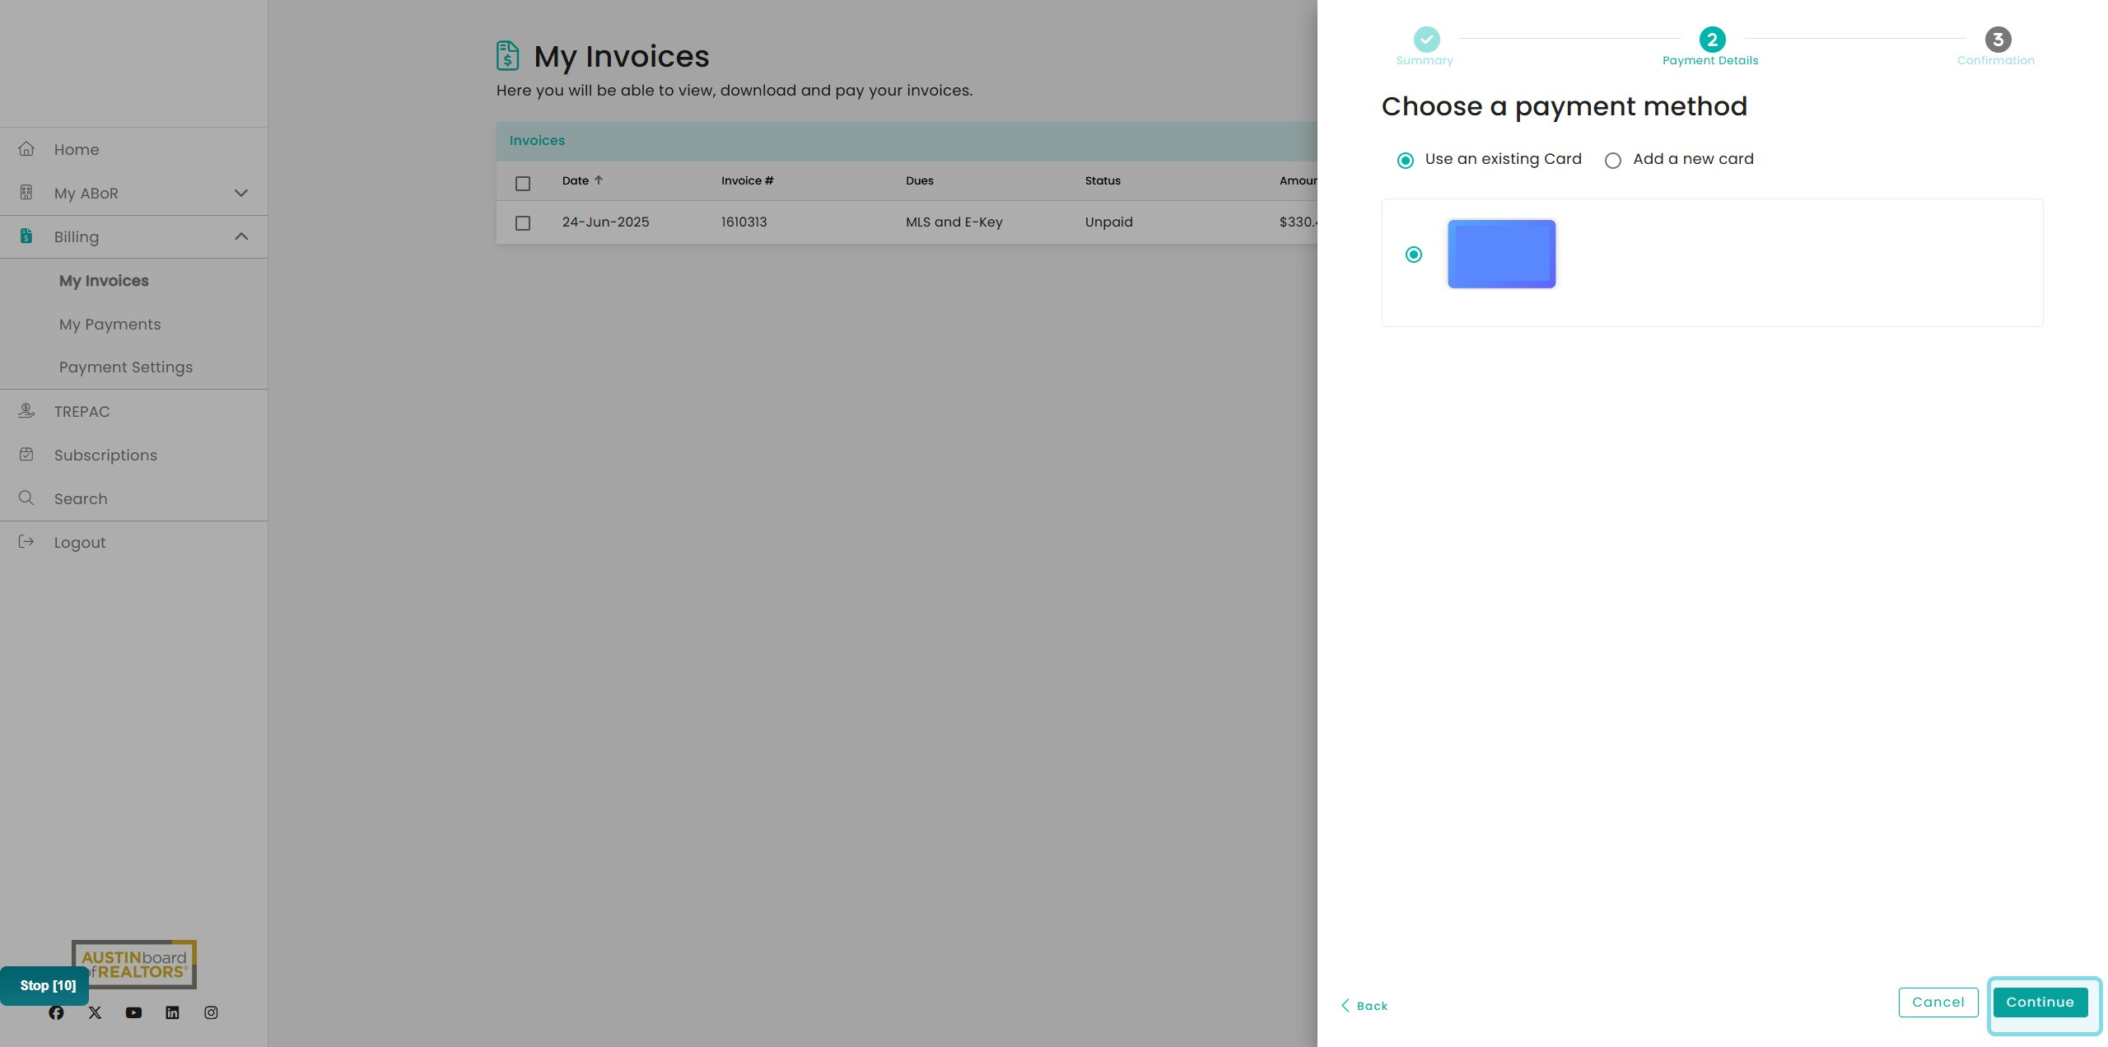Click the MLS and E-Key dues cell
The width and height of the screenshot is (2108, 1047).
954,222
